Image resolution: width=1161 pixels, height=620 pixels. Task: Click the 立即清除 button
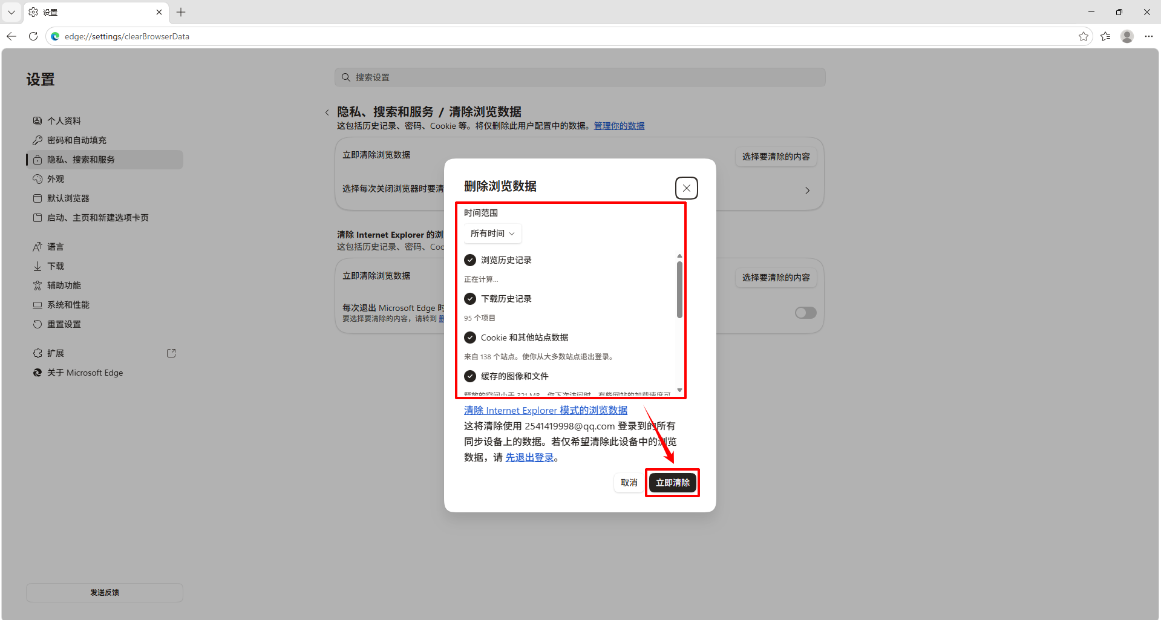point(673,483)
